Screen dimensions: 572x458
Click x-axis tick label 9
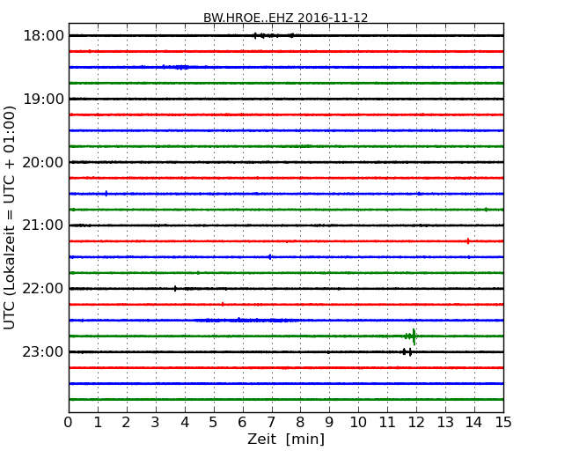tap(329, 423)
